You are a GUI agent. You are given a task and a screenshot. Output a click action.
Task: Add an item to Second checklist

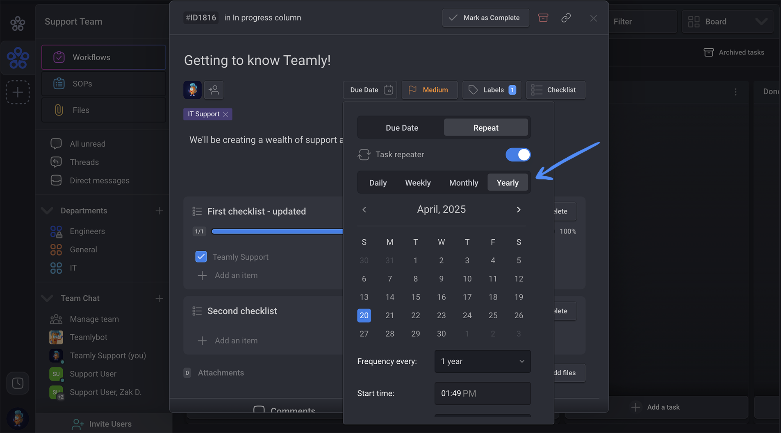pyautogui.click(x=228, y=340)
